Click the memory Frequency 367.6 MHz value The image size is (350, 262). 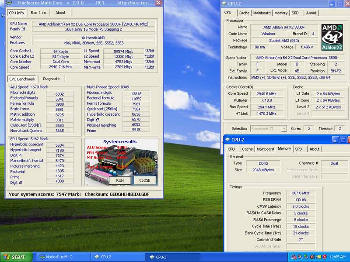pyautogui.click(x=301, y=193)
